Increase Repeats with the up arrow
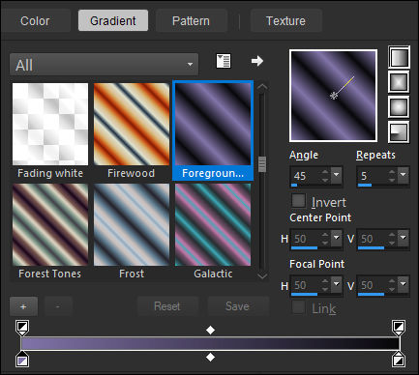Viewport: 419px width, 375px height. click(392, 172)
